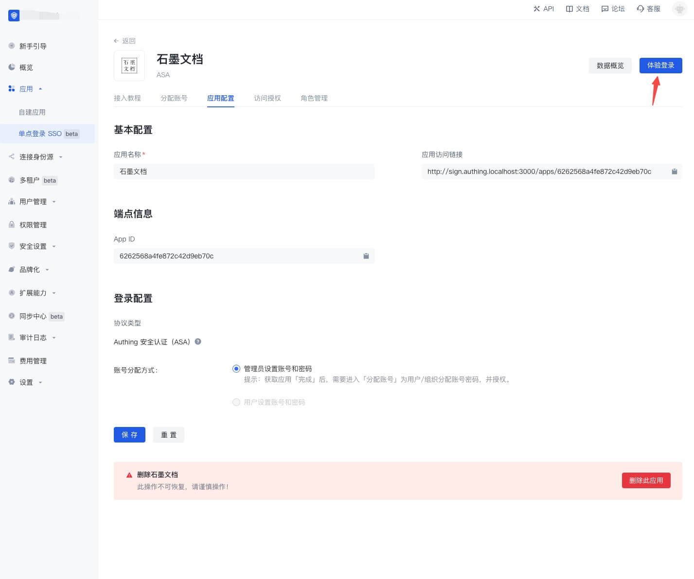Click the 应用名称 input field
This screenshot has height=579, width=694.
click(244, 171)
